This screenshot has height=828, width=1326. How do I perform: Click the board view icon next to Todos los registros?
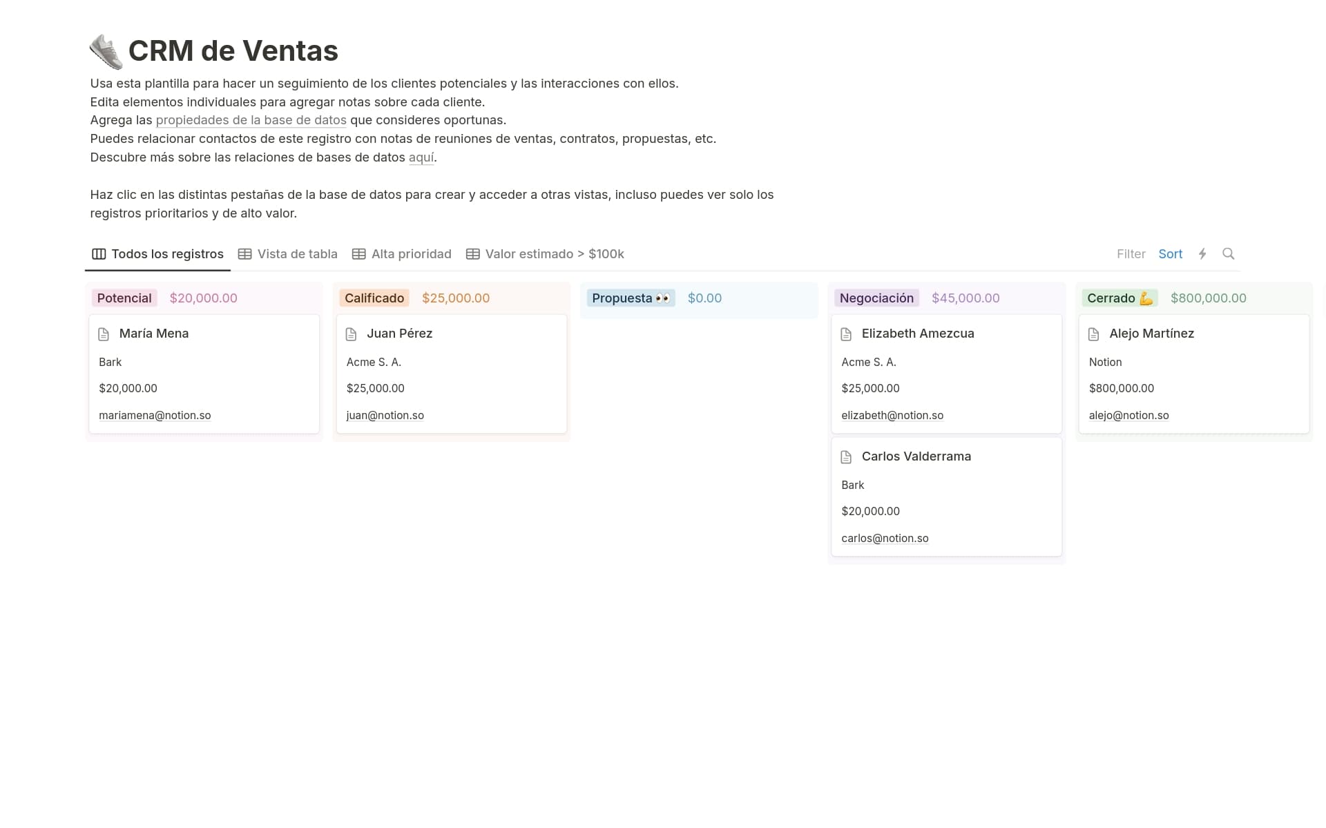point(98,253)
